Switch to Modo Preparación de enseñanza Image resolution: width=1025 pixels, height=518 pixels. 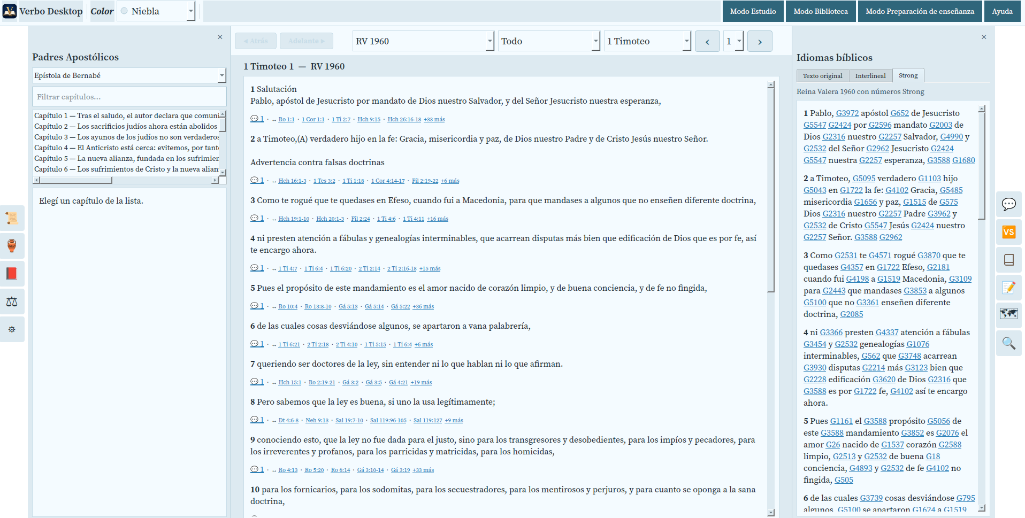920,11
